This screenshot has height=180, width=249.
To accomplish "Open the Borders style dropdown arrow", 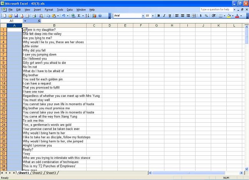I will coord(224,15).
